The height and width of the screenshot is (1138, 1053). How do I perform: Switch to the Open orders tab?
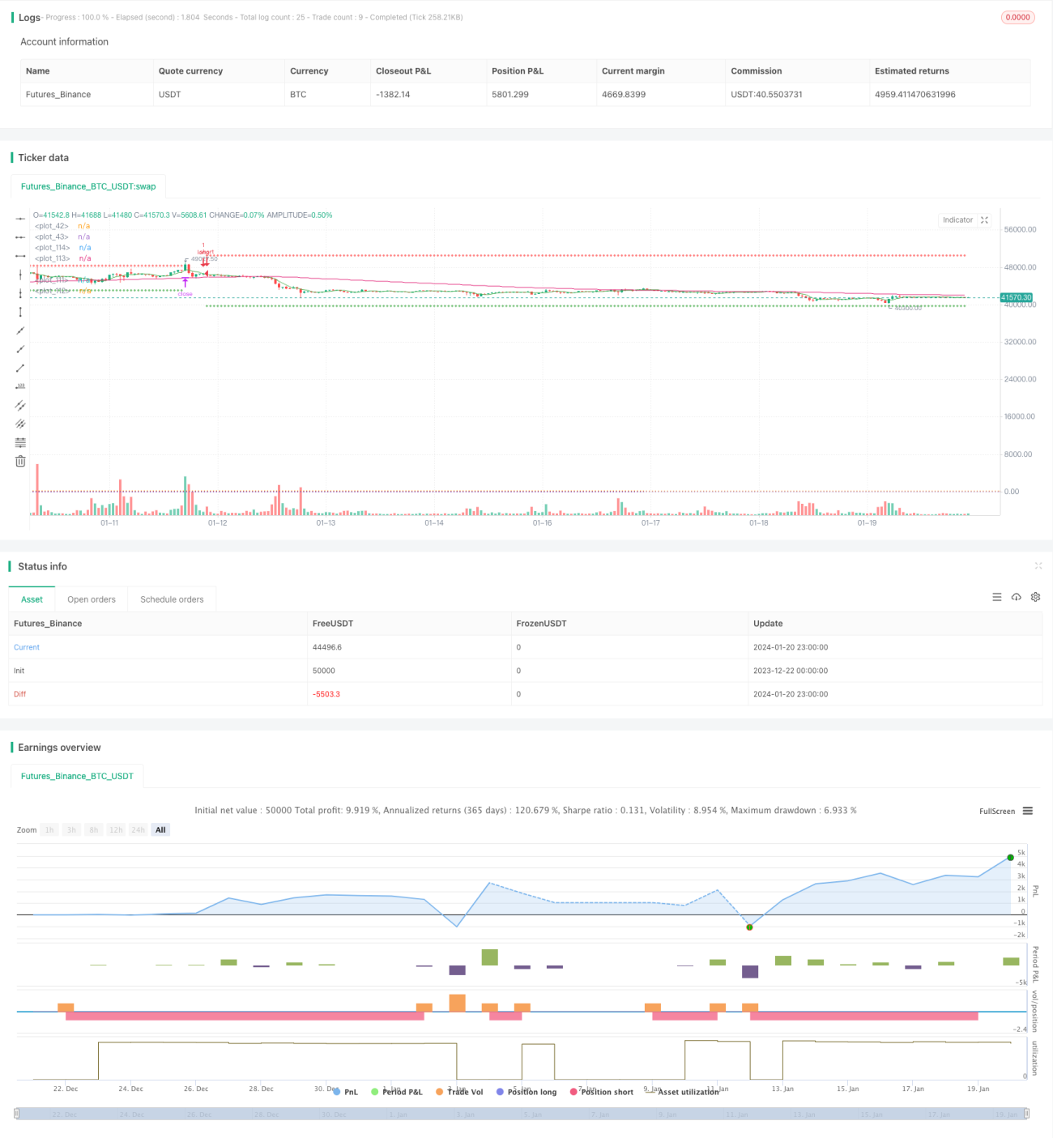pos(92,599)
